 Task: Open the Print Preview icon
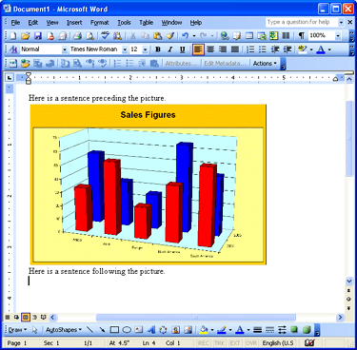(90, 36)
